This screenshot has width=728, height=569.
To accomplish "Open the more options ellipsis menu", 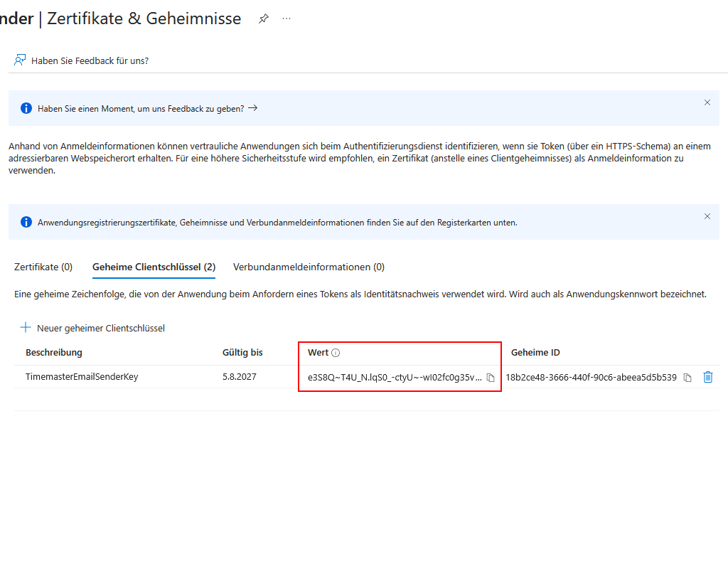I will [286, 19].
